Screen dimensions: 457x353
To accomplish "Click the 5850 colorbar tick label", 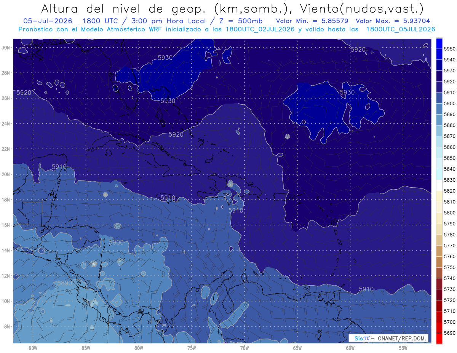I will pos(449,158).
